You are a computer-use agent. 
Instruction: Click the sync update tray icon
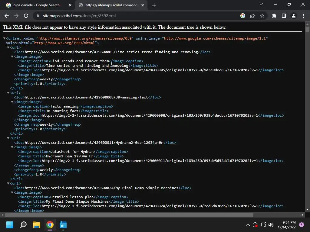[x=255, y=225]
